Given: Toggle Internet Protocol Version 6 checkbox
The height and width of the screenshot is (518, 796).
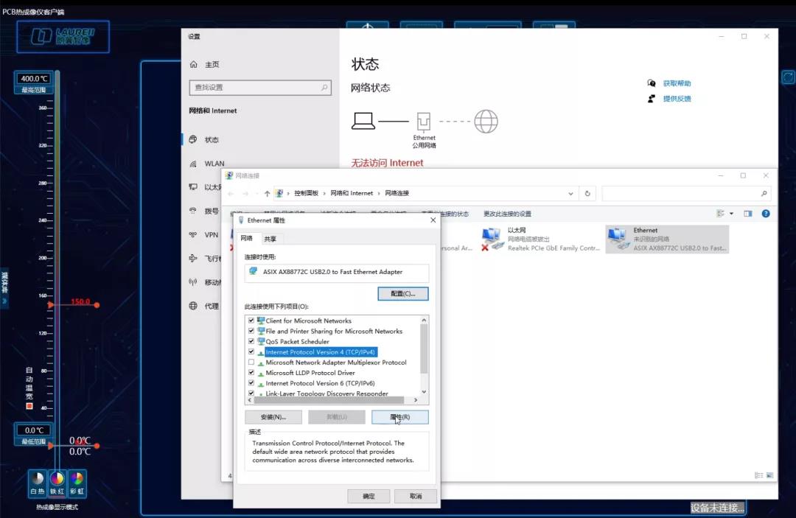Looking at the screenshot, I should 251,383.
